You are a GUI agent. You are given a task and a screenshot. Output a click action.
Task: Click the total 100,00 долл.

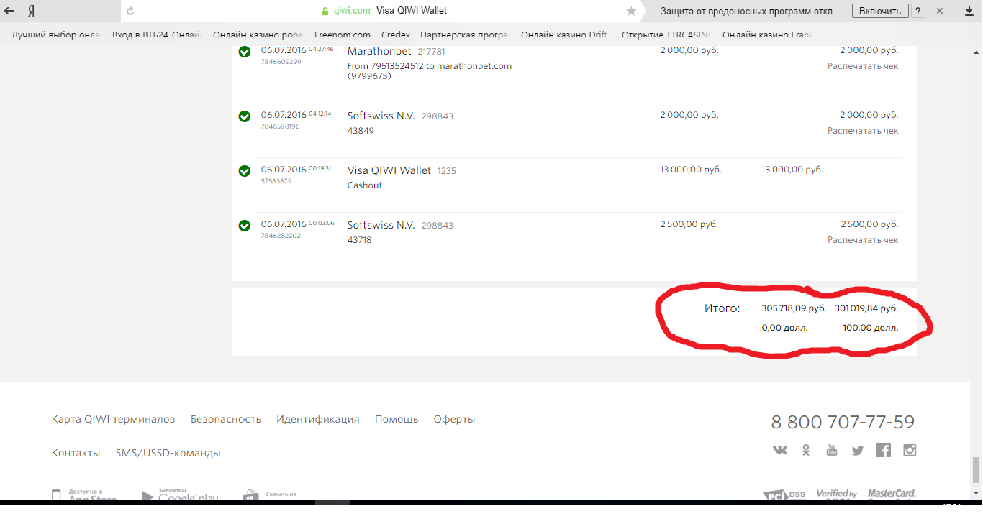(x=871, y=328)
